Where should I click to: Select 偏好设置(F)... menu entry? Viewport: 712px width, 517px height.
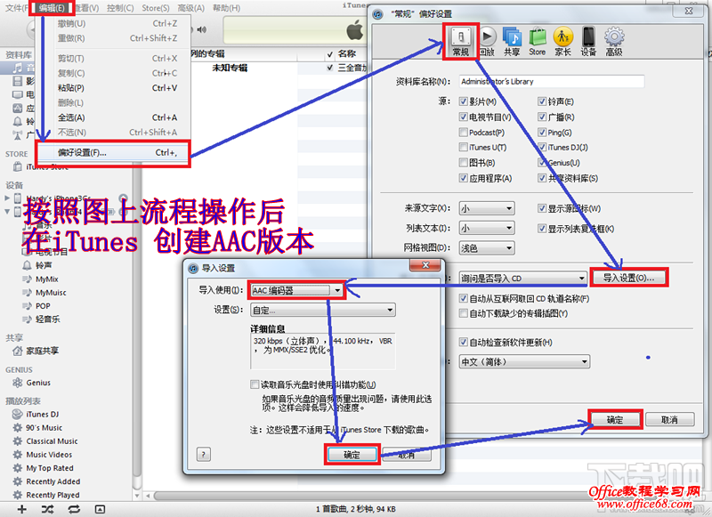tap(113, 153)
